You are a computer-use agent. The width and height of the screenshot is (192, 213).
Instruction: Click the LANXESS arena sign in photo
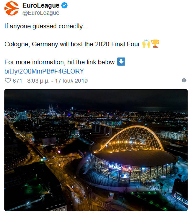(120, 168)
